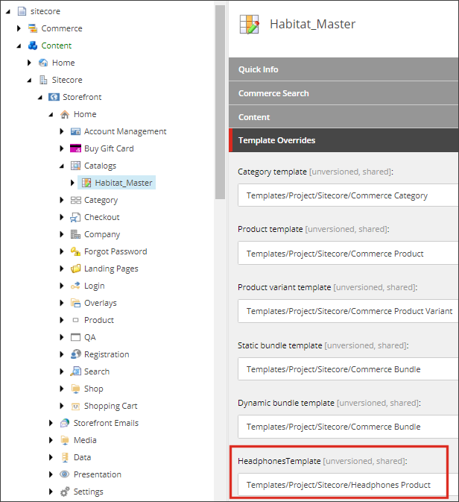The width and height of the screenshot is (459, 502).
Task: Click the Category node icon
Action: 75,200
